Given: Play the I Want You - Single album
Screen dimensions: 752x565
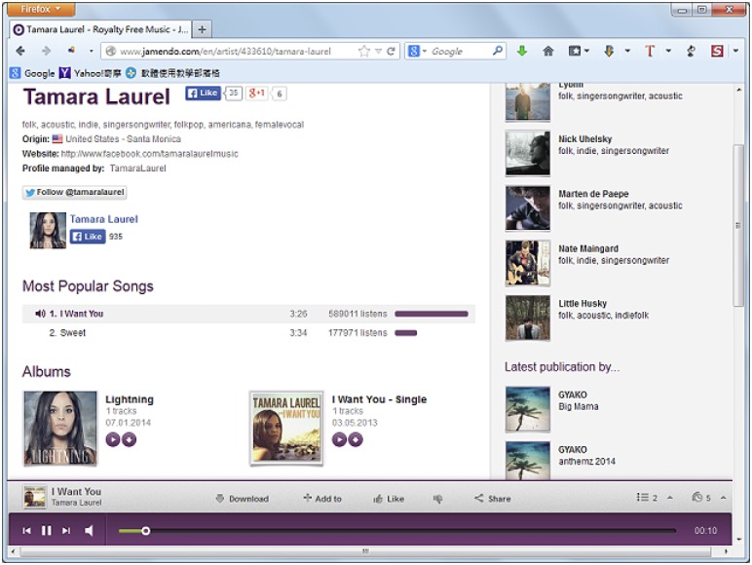Looking at the screenshot, I should point(339,439).
